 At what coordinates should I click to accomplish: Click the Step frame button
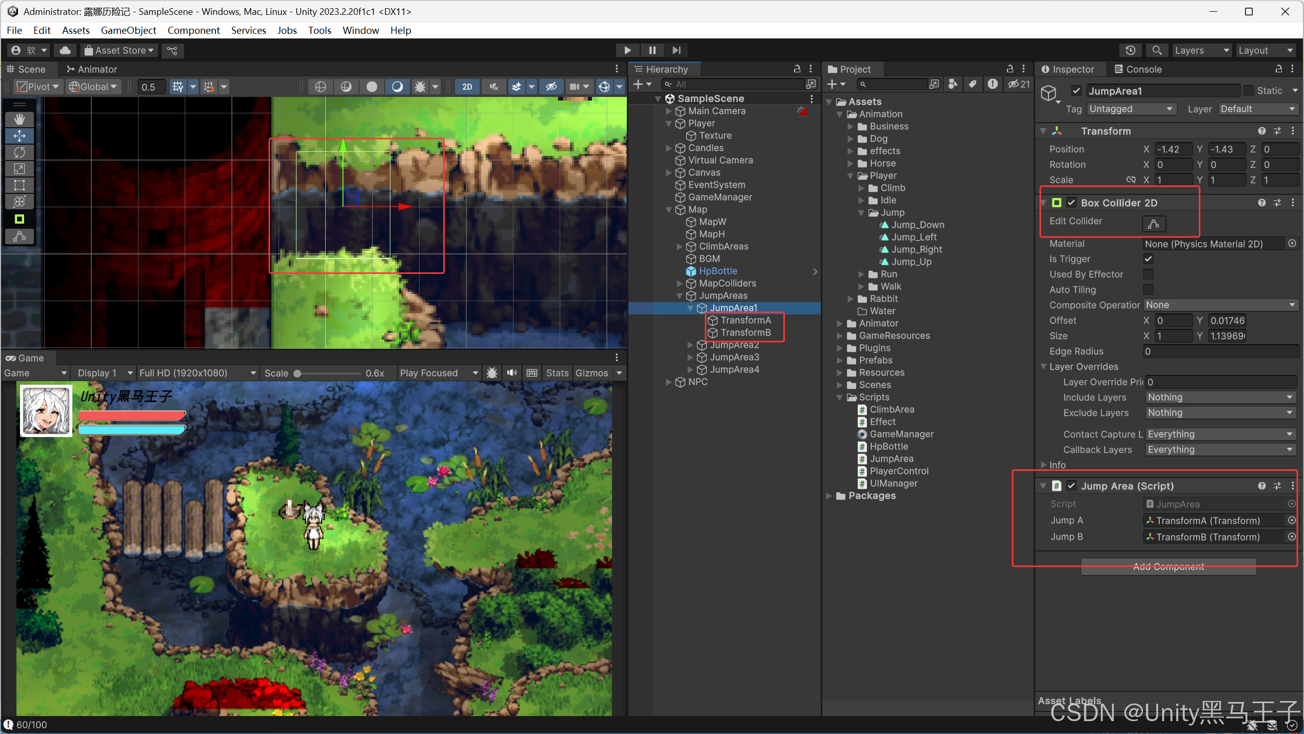click(677, 50)
